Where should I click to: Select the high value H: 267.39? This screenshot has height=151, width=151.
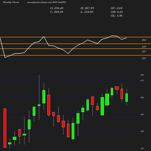click(87, 8)
